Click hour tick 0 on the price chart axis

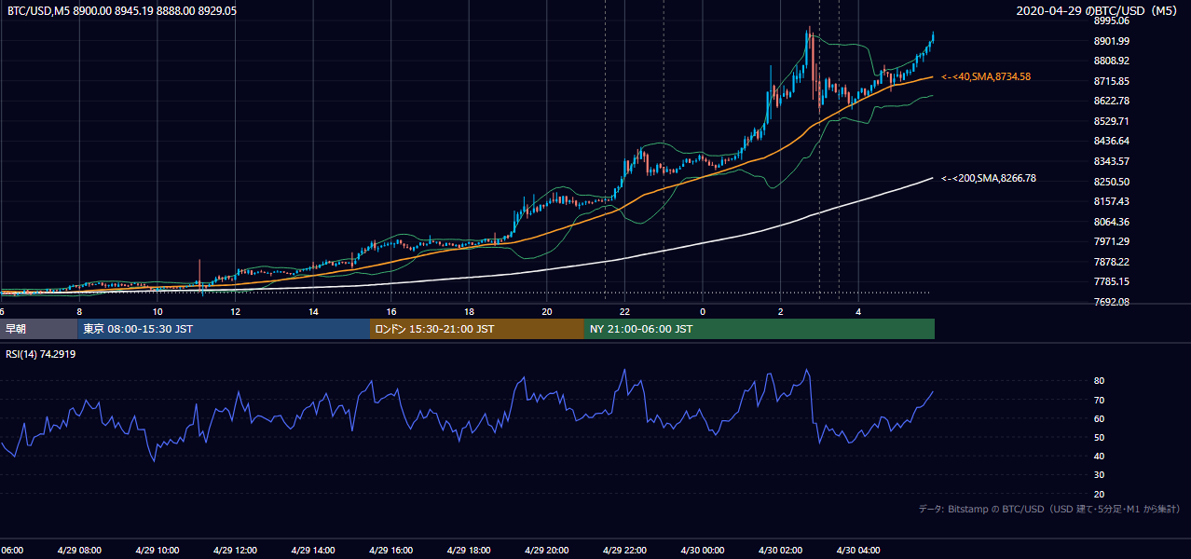click(x=703, y=311)
